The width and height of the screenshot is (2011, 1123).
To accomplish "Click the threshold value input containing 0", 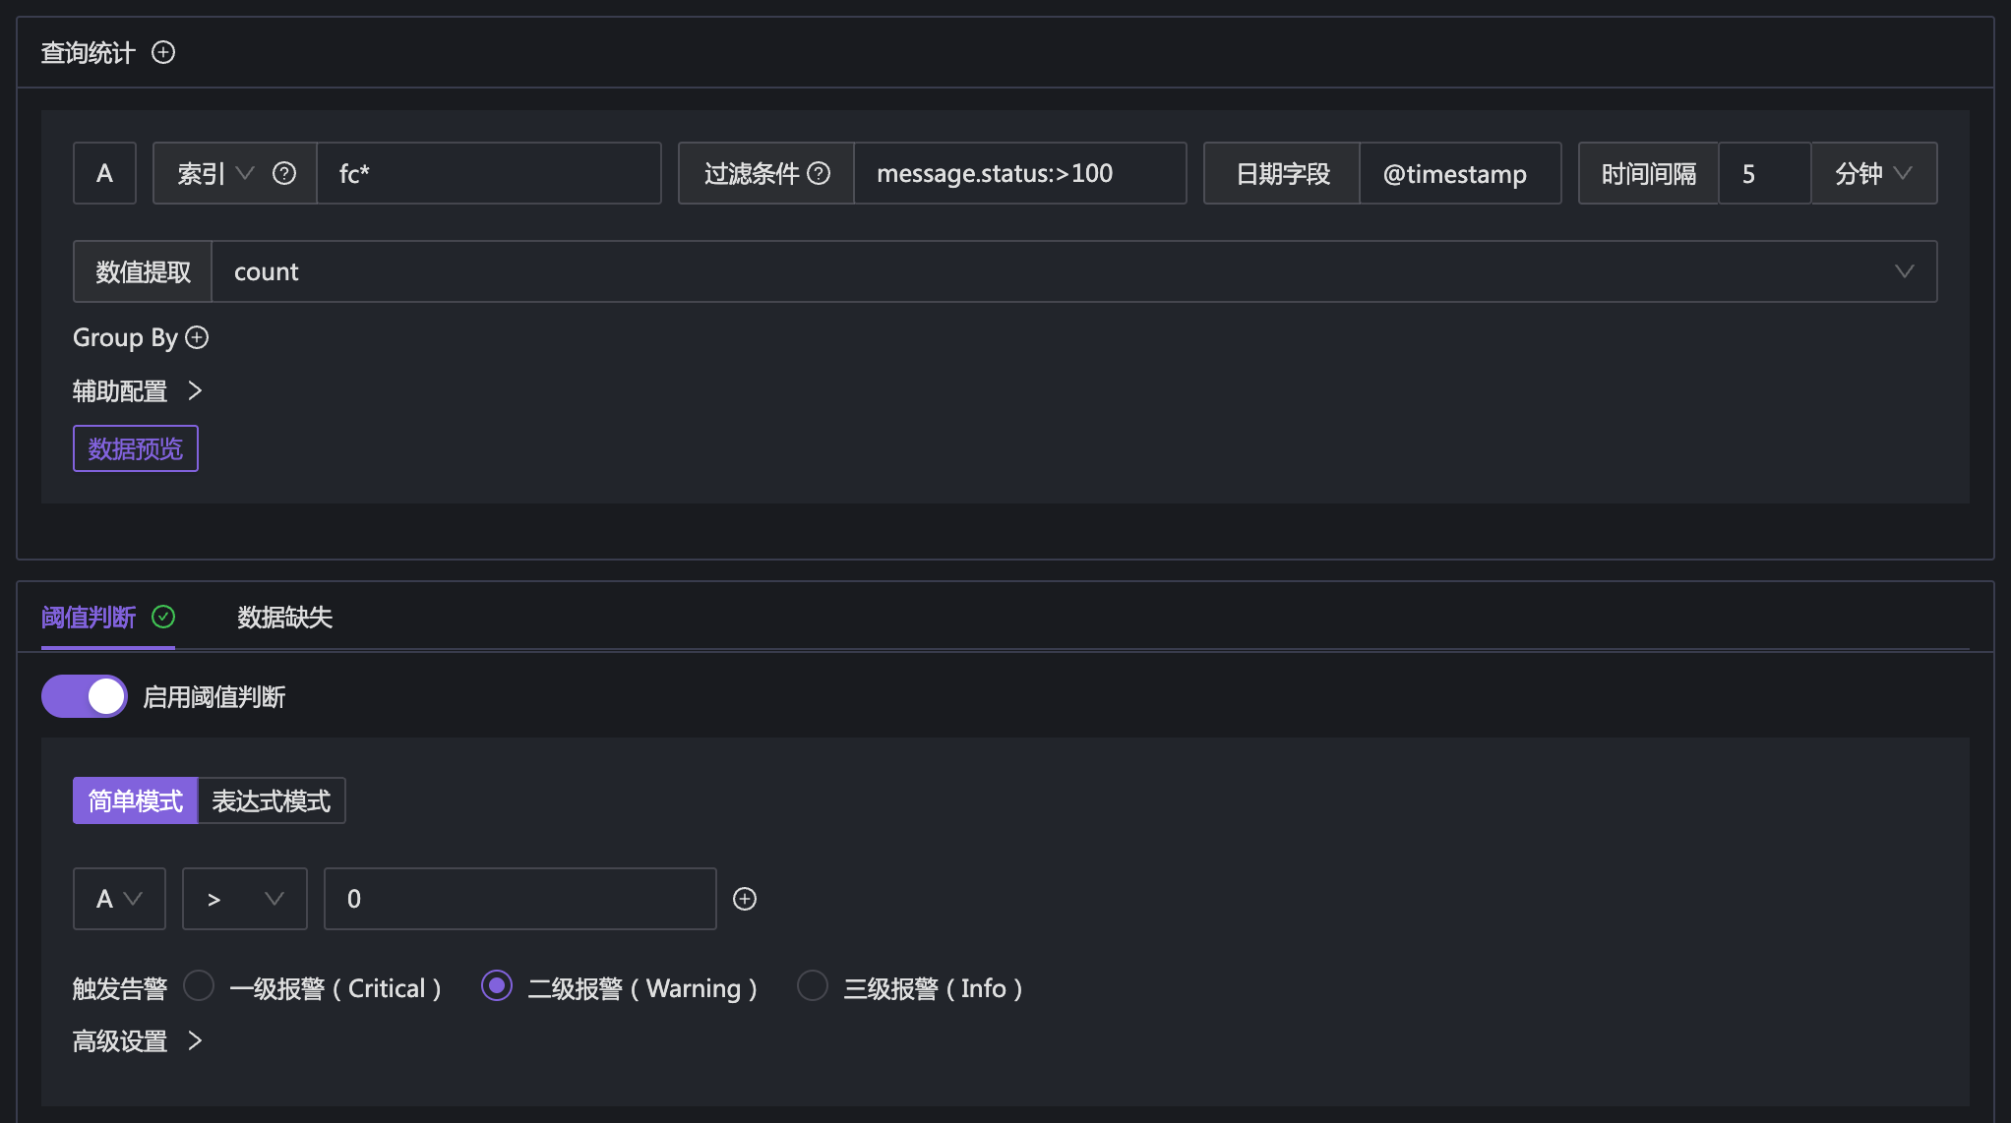I will coord(519,898).
